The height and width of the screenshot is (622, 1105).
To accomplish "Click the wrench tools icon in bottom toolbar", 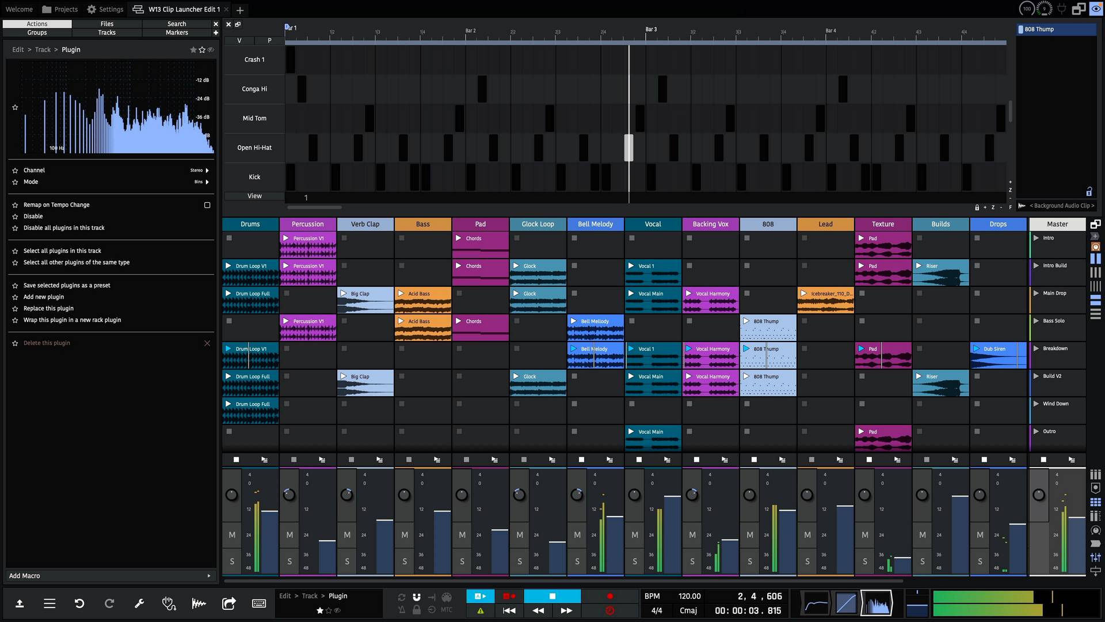I will (139, 604).
